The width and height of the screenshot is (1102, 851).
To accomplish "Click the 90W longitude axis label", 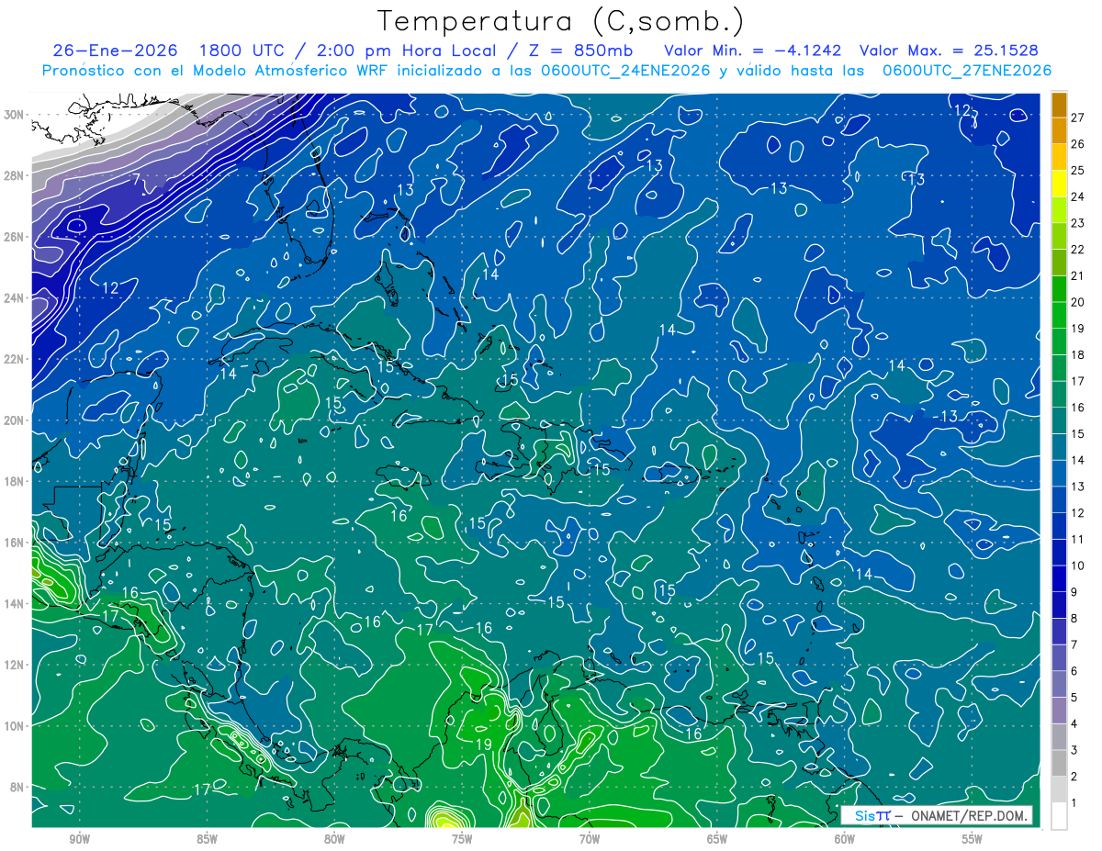I will pos(79,840).
